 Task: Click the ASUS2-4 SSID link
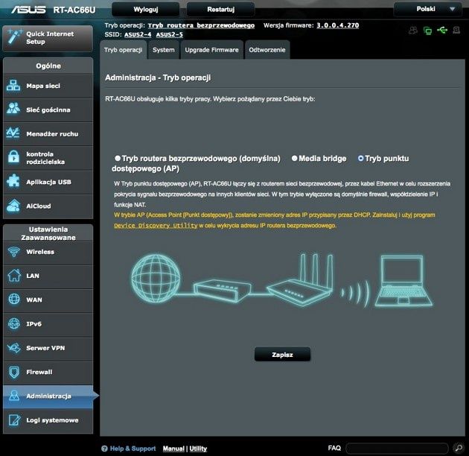click(x=138, y=34)
